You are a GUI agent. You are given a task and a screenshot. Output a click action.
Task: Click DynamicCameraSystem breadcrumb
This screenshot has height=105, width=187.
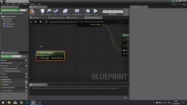click(x=62, y=22)
